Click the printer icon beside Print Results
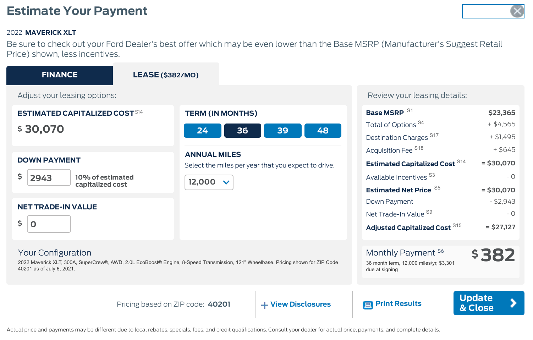The height and width of the screenshot is (340, 533). 368,305
